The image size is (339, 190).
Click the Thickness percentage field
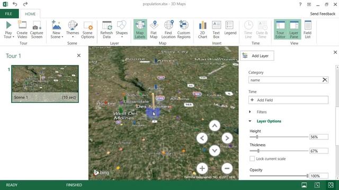pos(319,151)
